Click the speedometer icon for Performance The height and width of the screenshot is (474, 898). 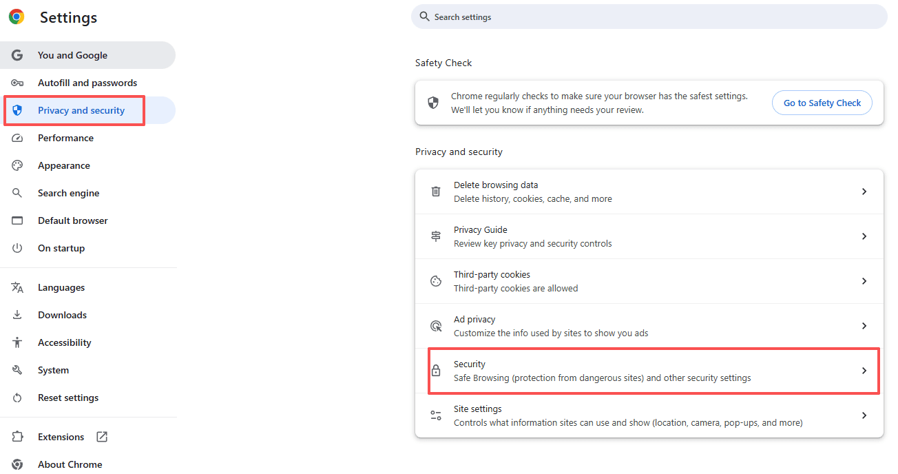coord(17,138)
